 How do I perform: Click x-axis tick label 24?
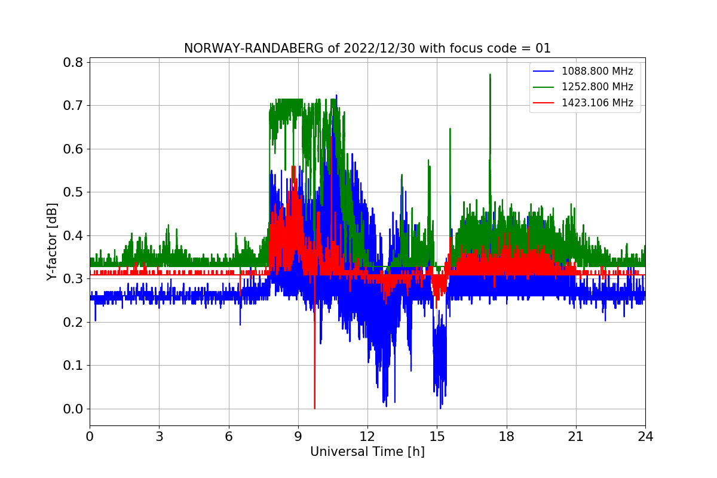[645, 436]
